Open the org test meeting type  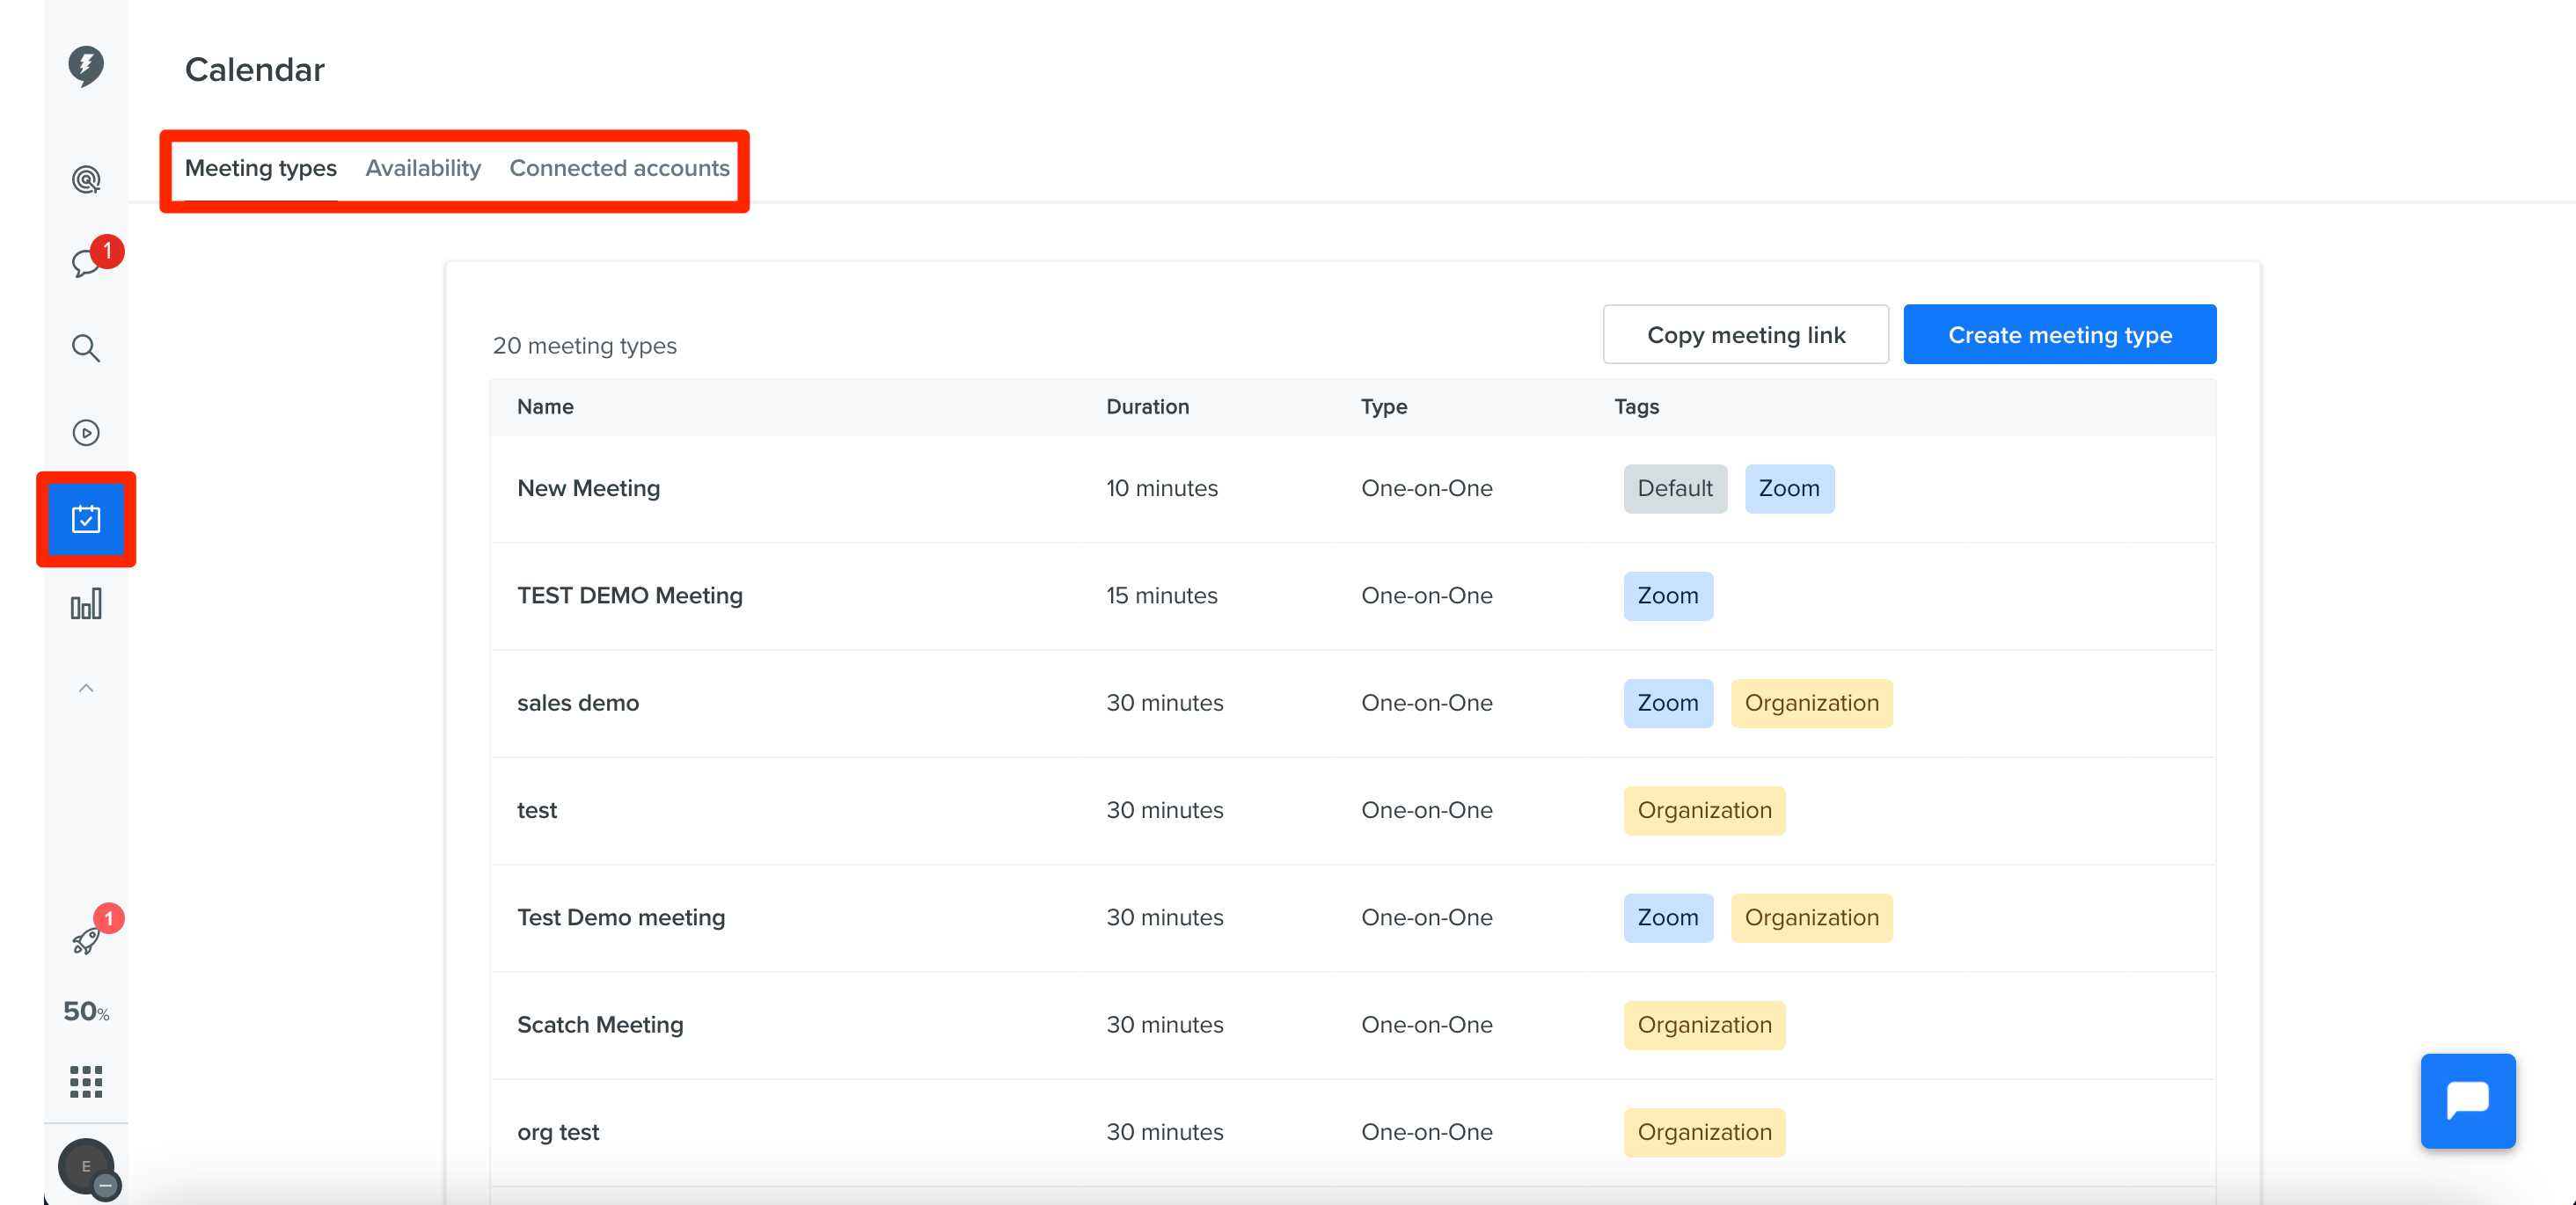tap(1352, 1132)
